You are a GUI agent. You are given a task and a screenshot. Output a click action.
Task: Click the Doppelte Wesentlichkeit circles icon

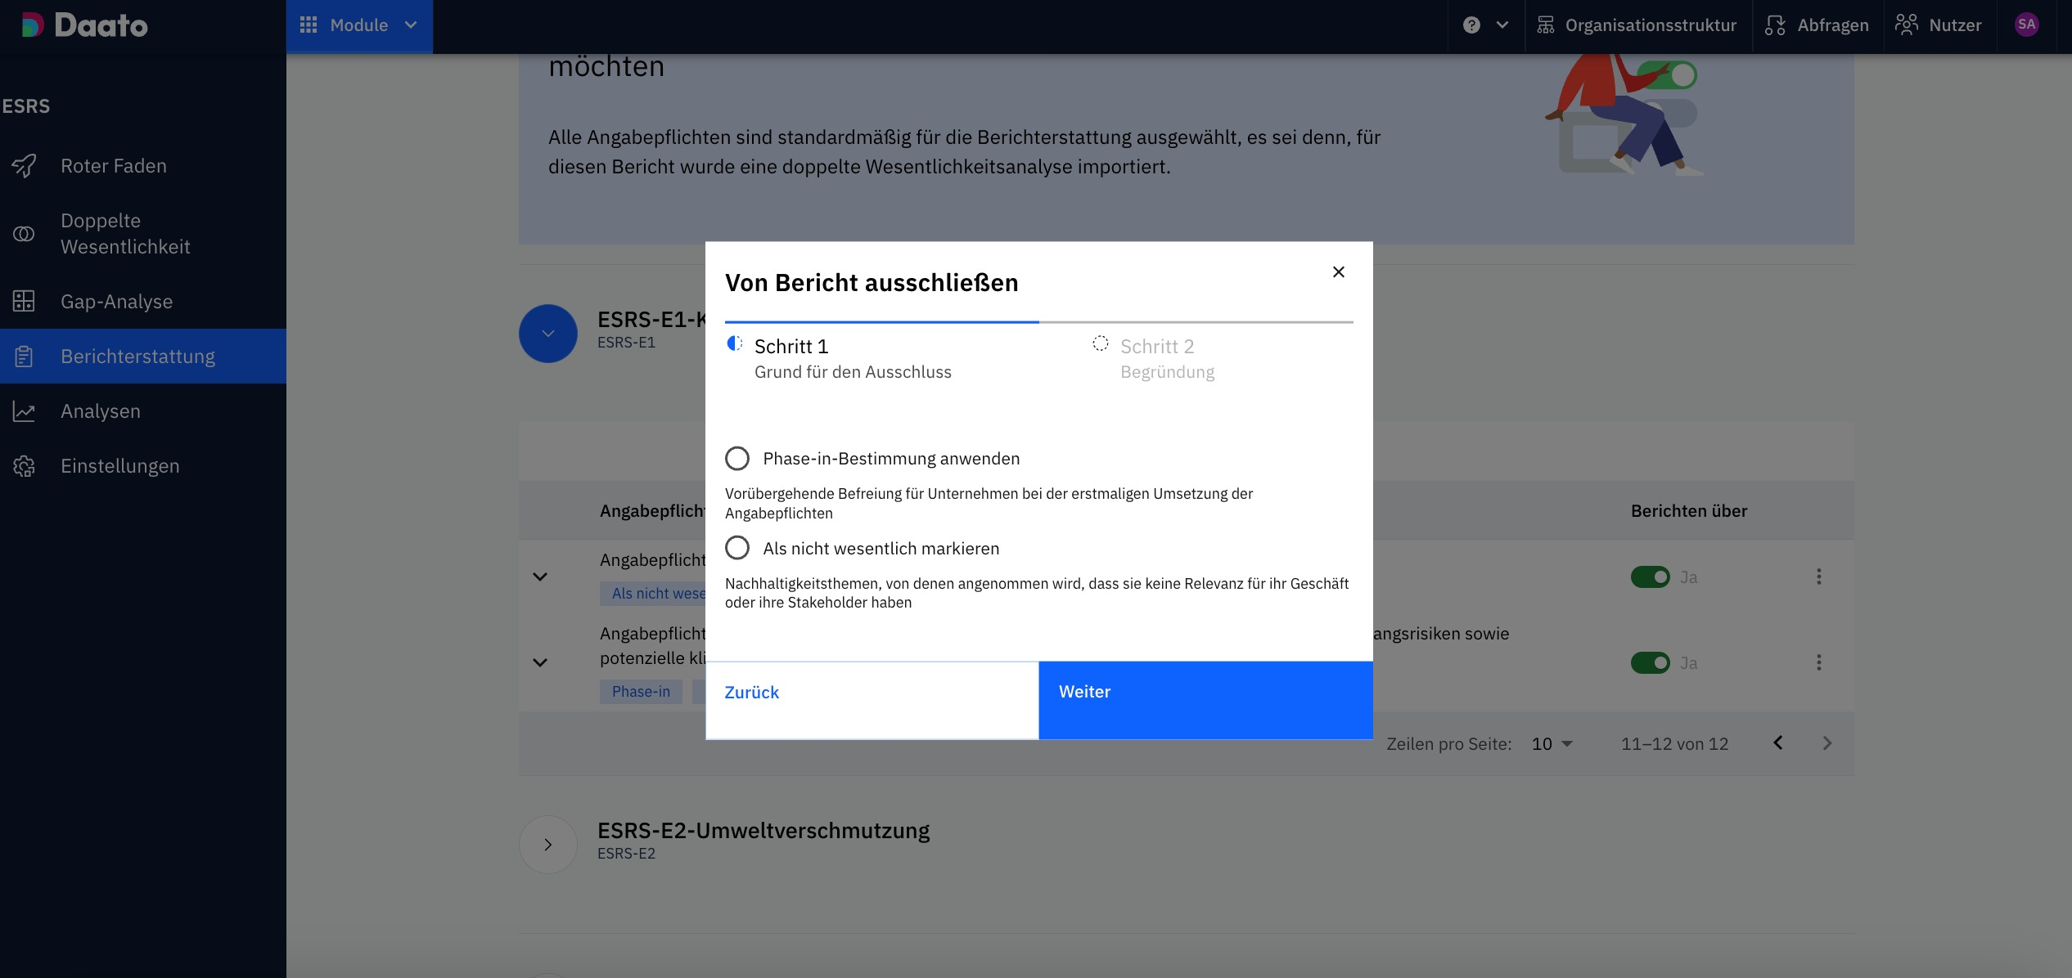[x=24, y=234]
